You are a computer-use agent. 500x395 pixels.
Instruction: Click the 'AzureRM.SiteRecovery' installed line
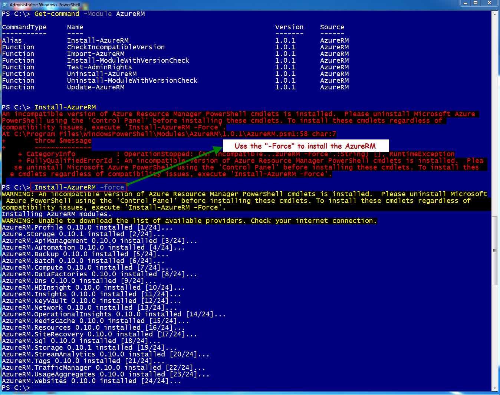coord(99,334)
